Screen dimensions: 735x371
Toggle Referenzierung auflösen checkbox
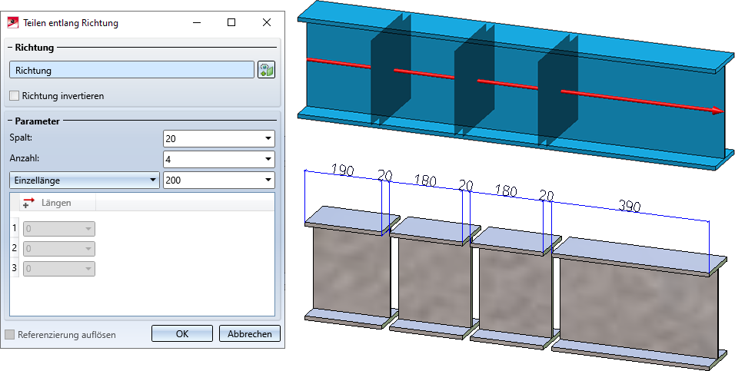(9, 334)
